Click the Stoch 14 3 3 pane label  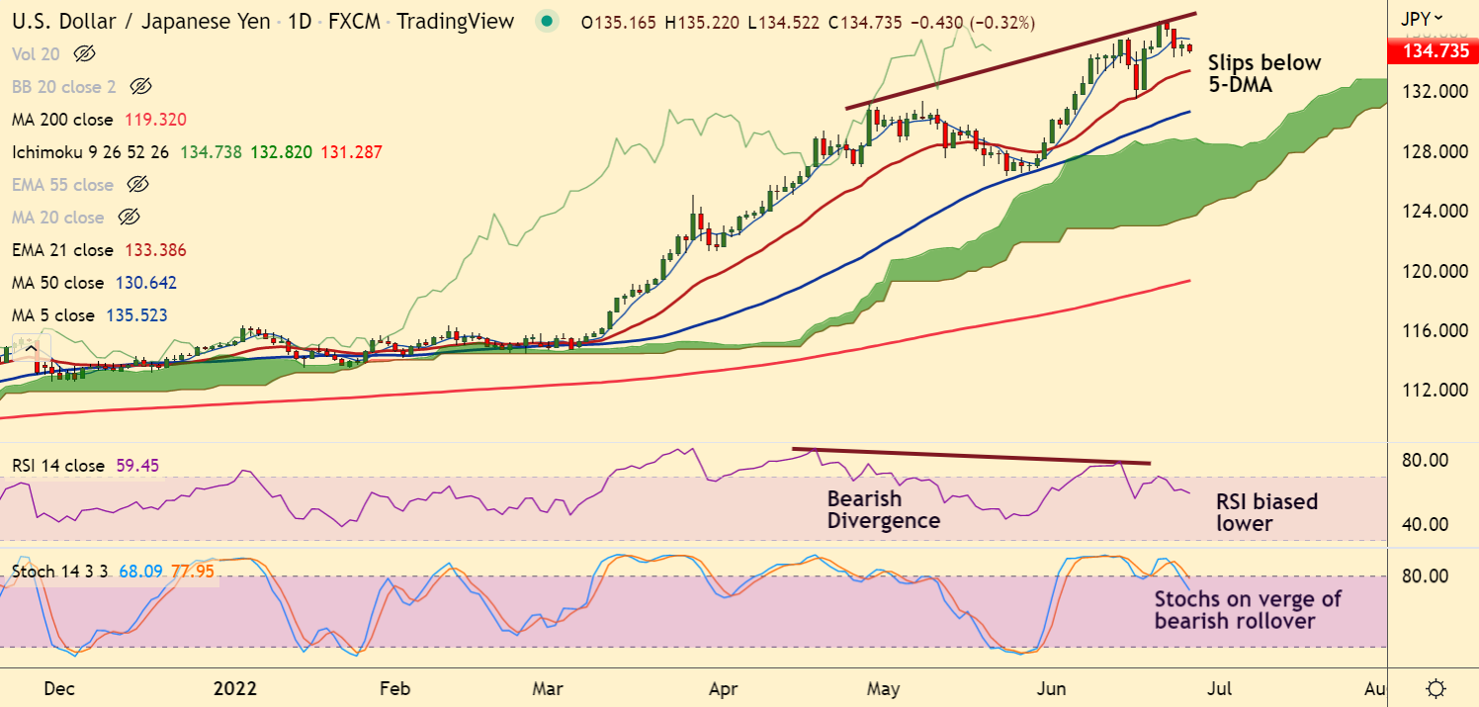(59, 572)
